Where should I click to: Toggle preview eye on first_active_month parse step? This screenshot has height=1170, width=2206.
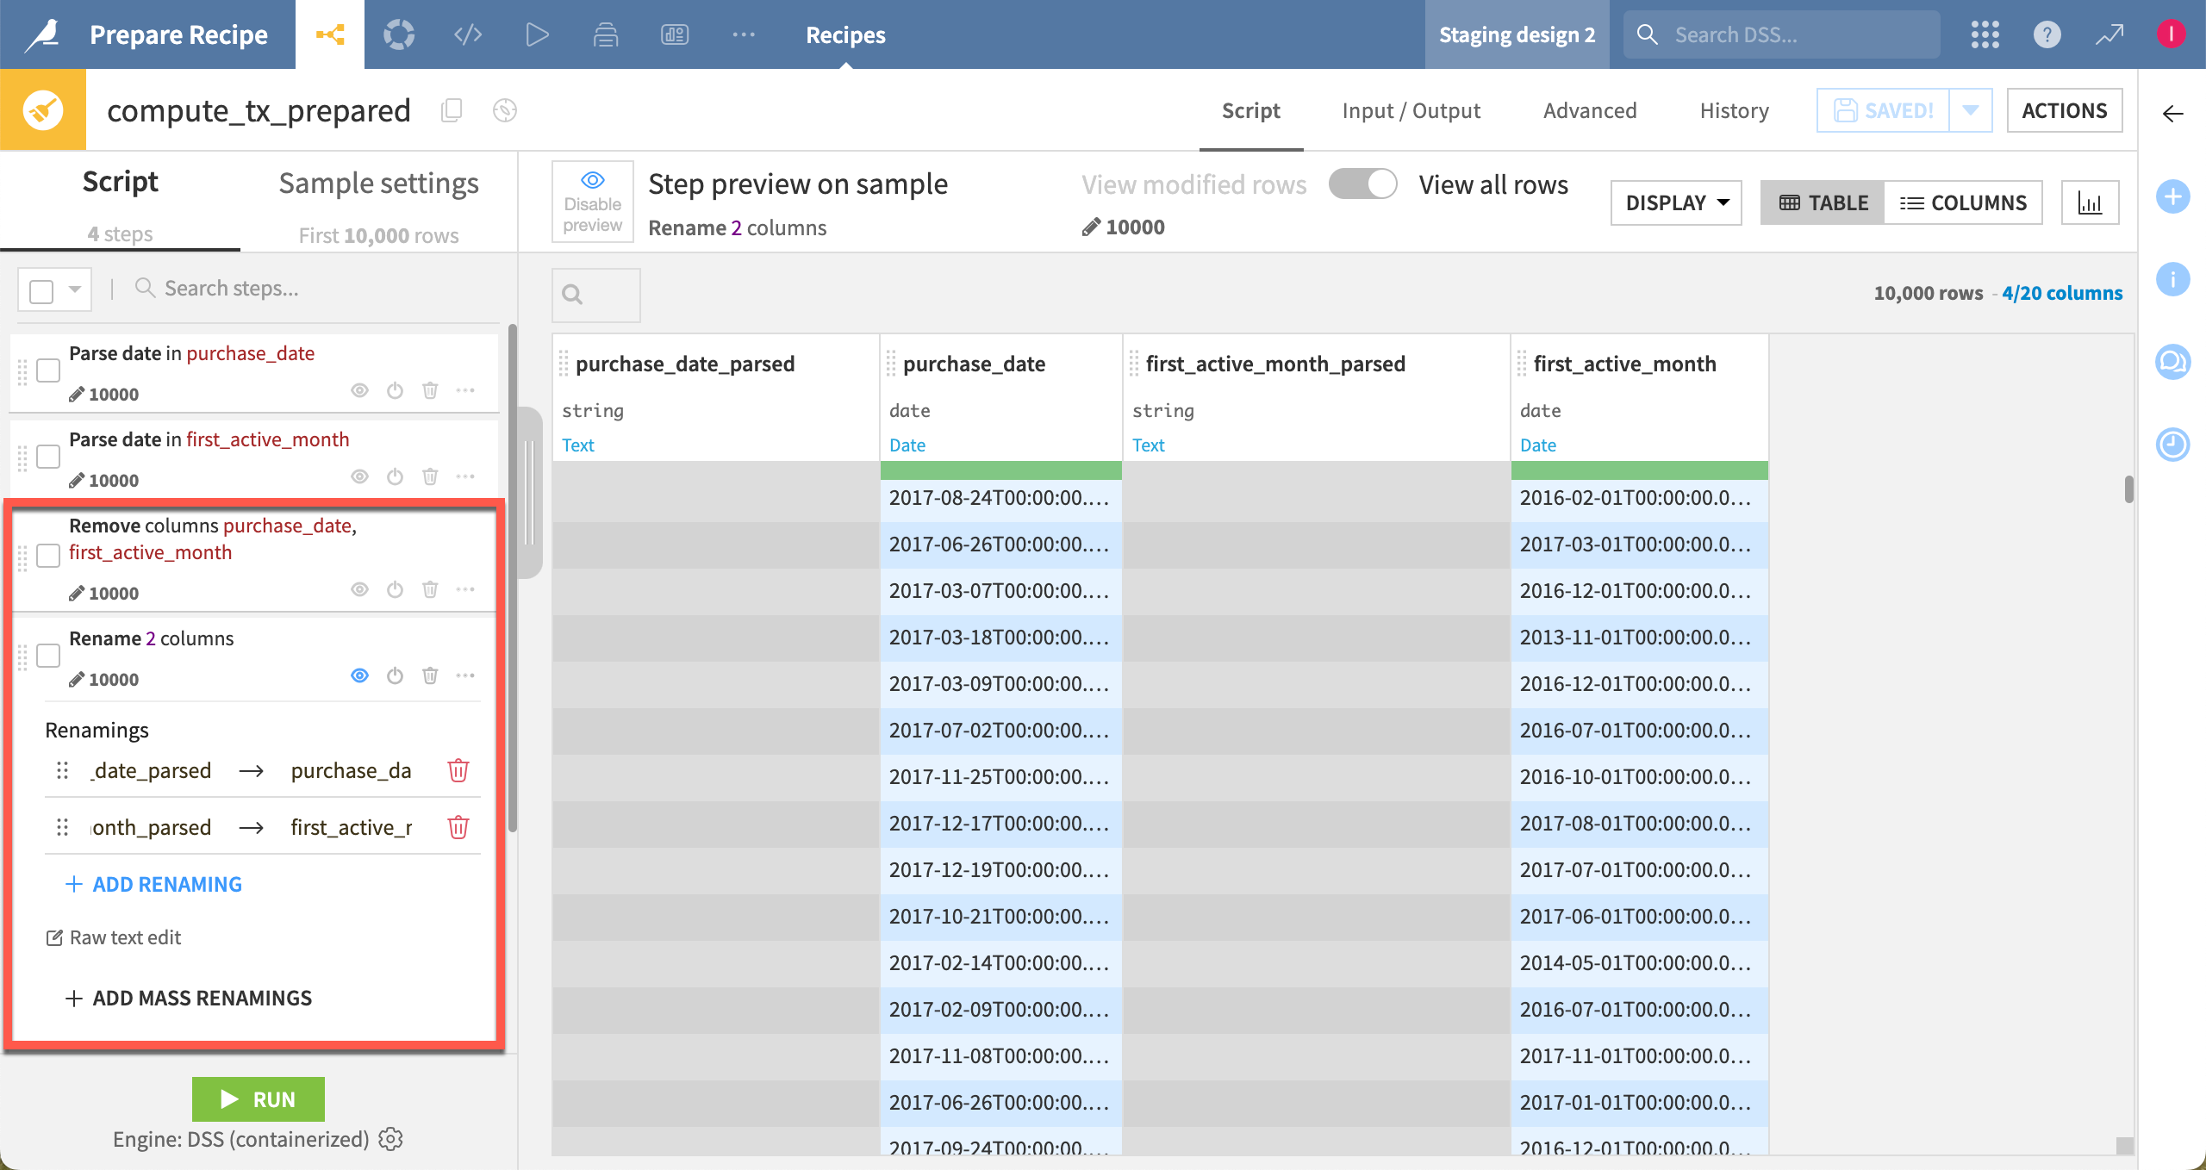tap(359, 476)
